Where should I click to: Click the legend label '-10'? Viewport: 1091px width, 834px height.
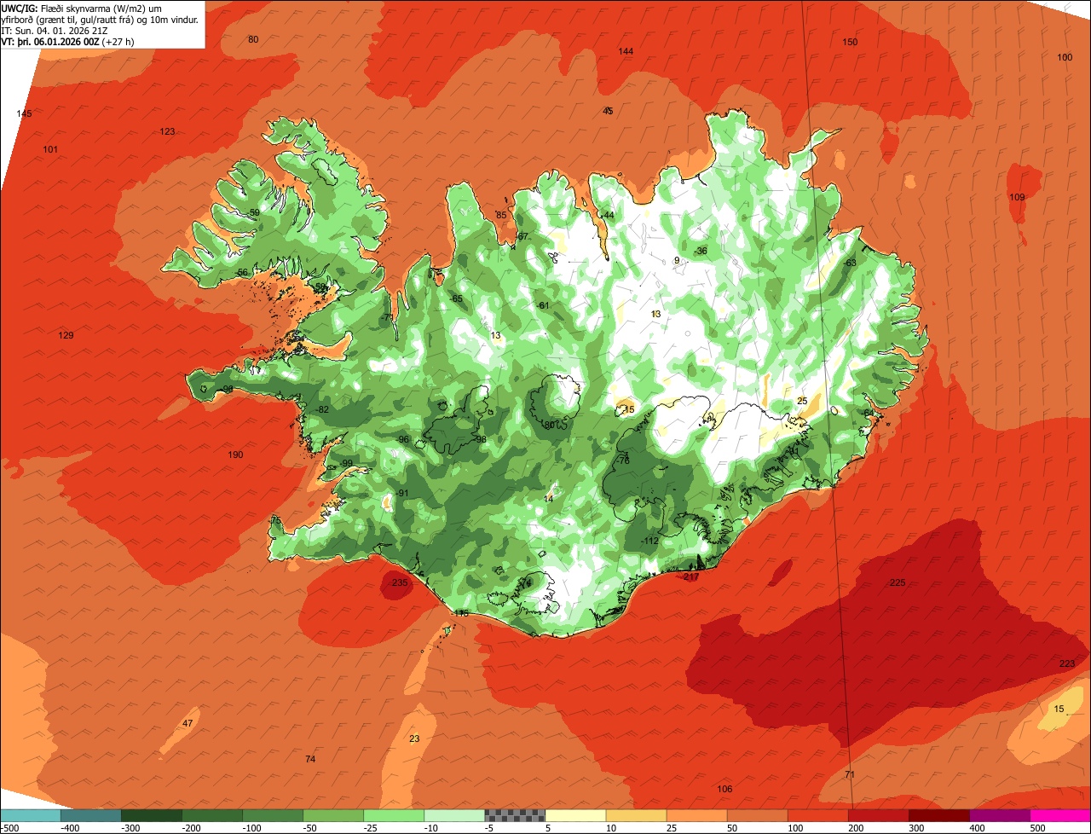point(432,828)
